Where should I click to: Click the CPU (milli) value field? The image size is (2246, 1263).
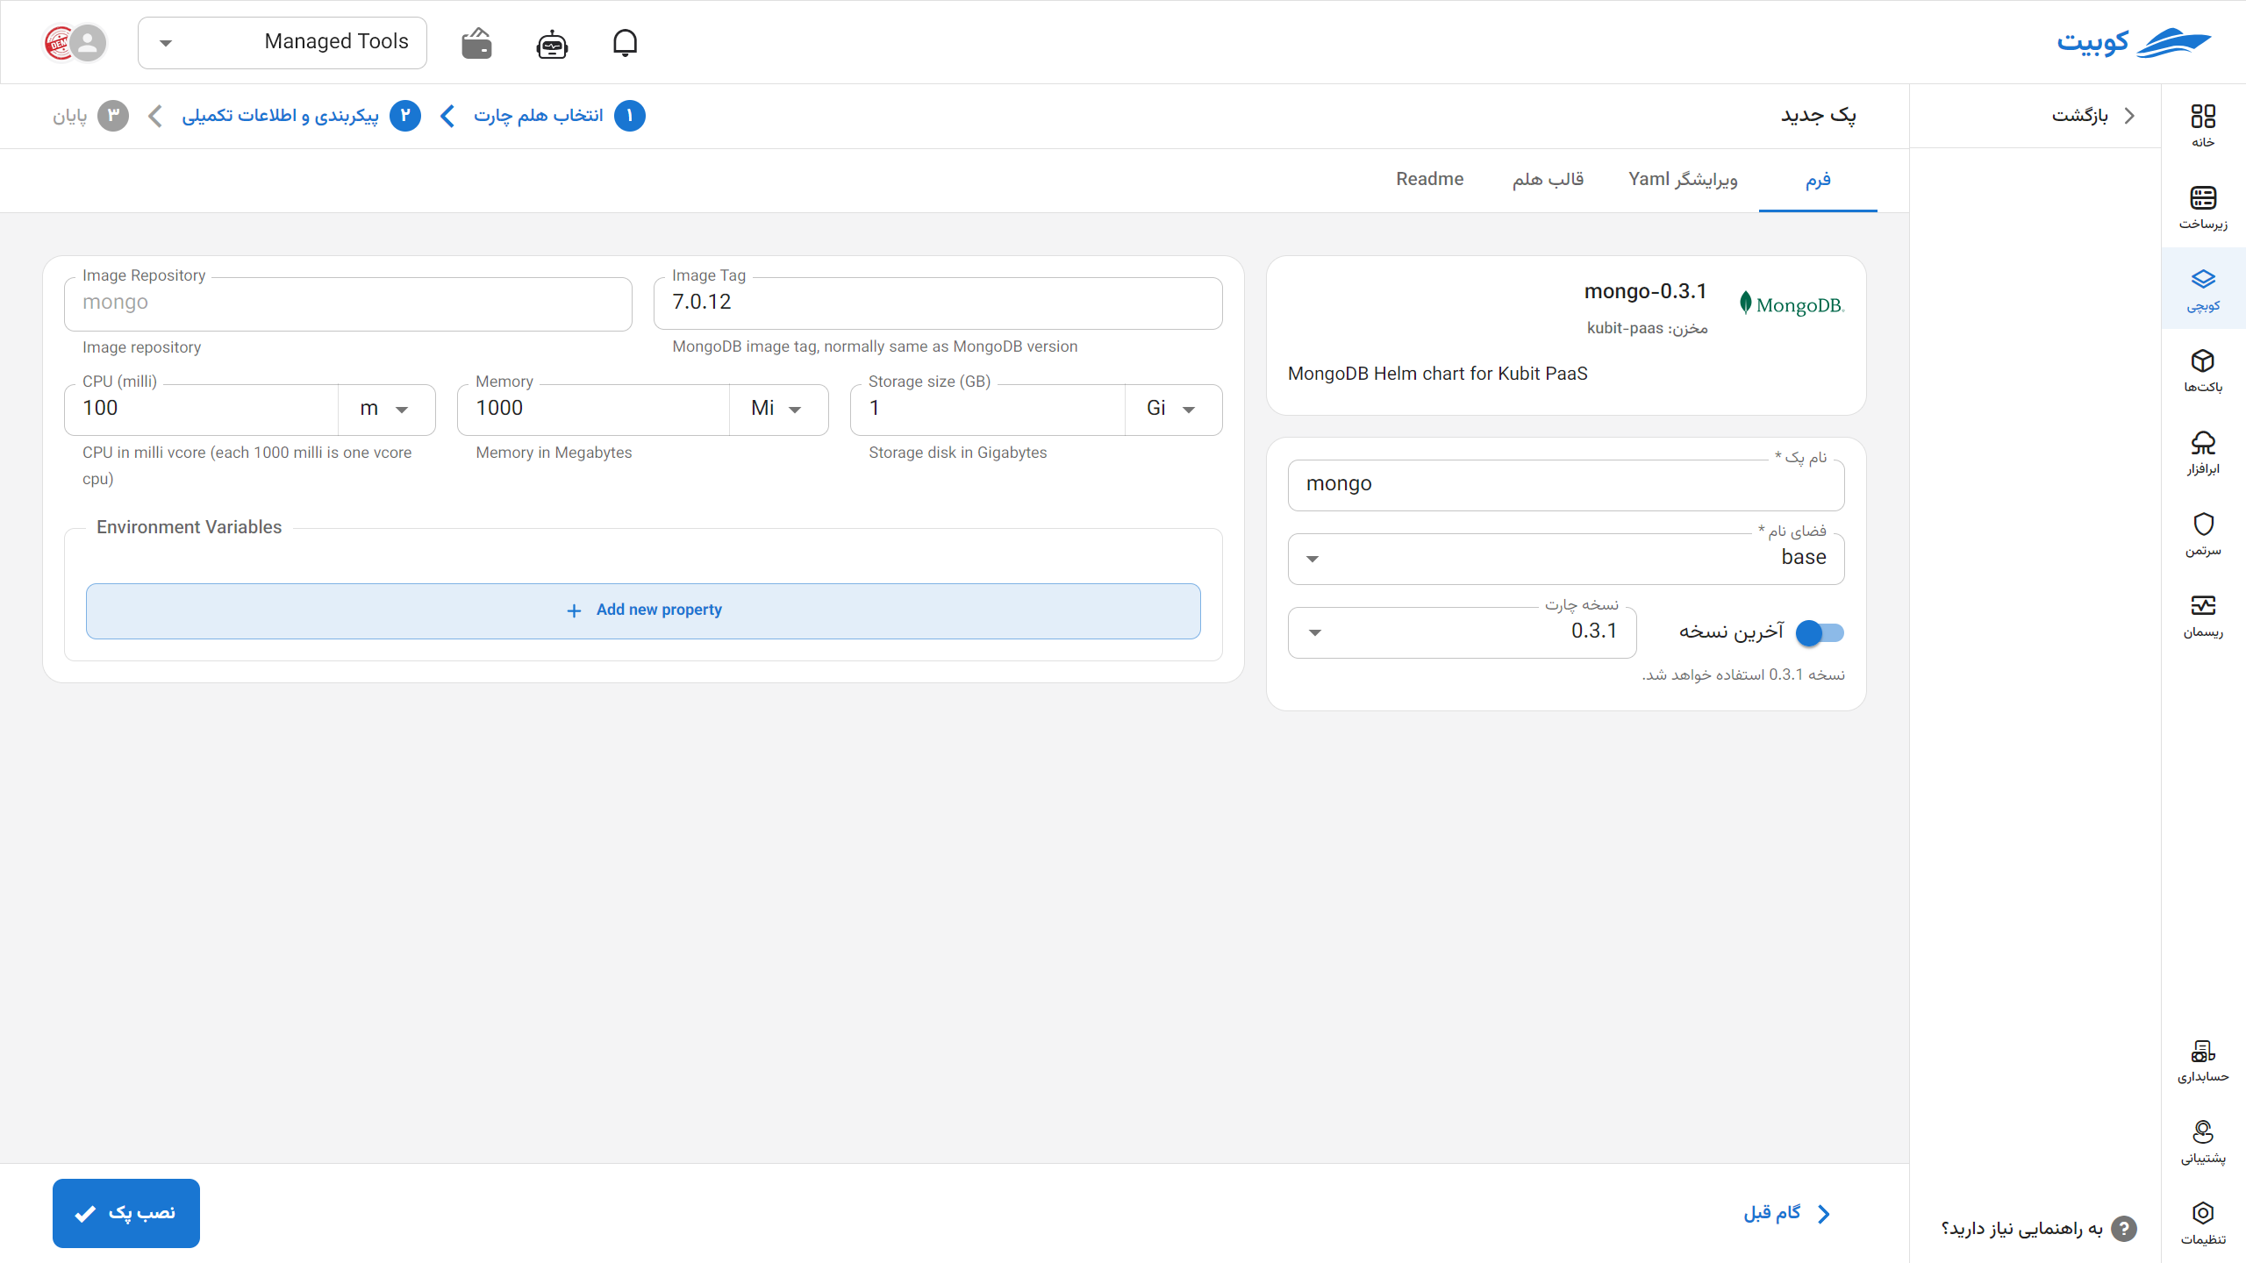[x=202, y=409]
